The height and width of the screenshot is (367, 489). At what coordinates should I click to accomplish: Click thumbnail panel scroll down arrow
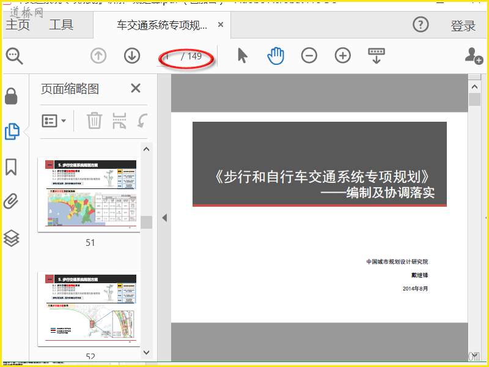pyautogui.click(x=146, y=352)
